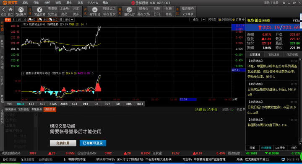This screenshot has height=164, width=302.
Task: Switch to the 日 daily chart period
Action: pos(60,20)
